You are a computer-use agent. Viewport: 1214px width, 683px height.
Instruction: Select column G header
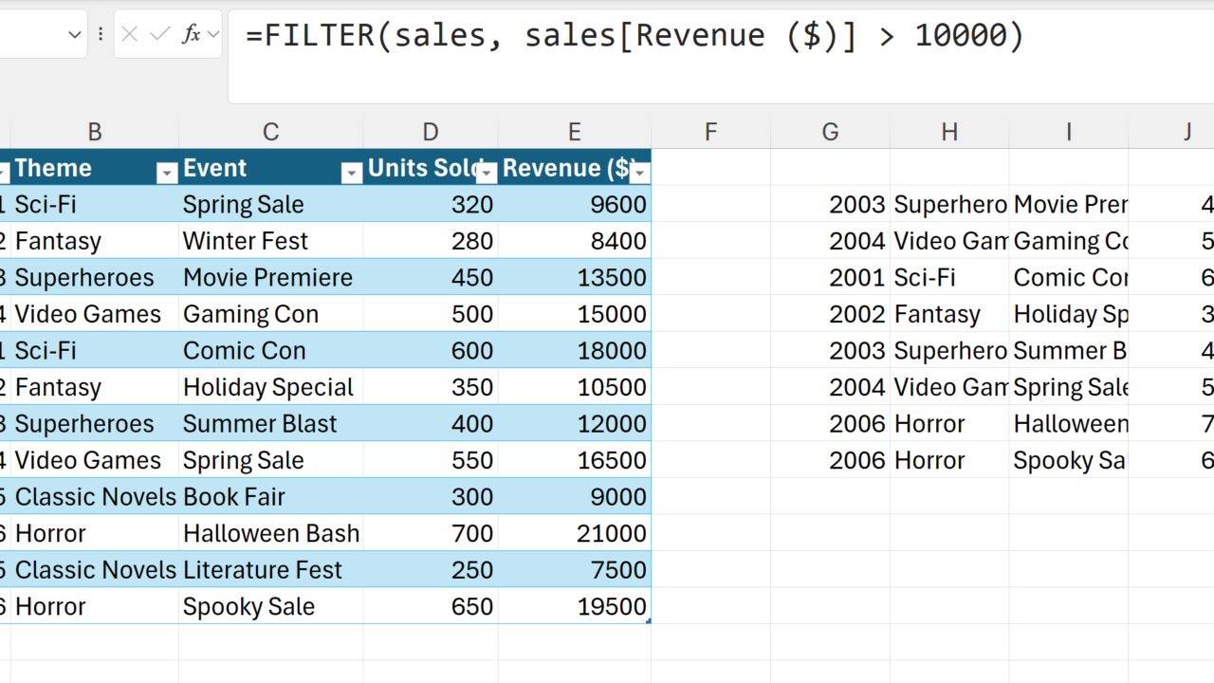point(830,132)
